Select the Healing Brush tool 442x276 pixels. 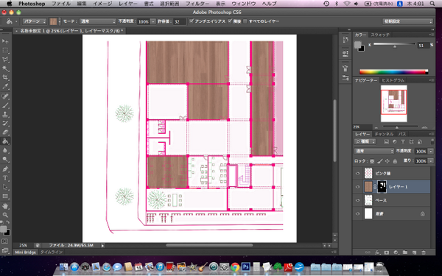[5, 96]
